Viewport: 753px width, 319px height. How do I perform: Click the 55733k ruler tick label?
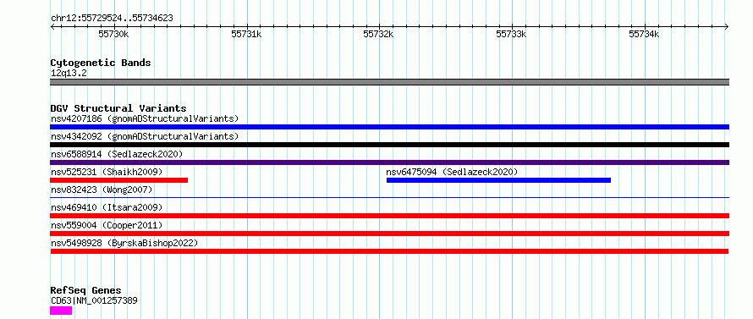pos(511,34)
